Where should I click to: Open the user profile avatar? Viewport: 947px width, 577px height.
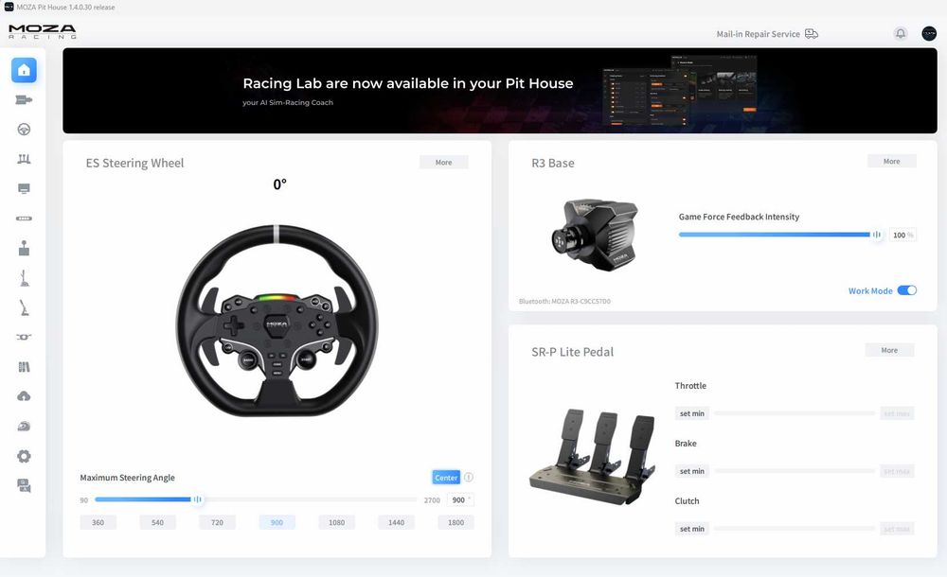click(929, 34)
